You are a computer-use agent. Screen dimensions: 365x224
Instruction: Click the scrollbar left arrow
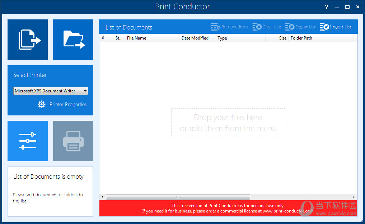[102, 197]
